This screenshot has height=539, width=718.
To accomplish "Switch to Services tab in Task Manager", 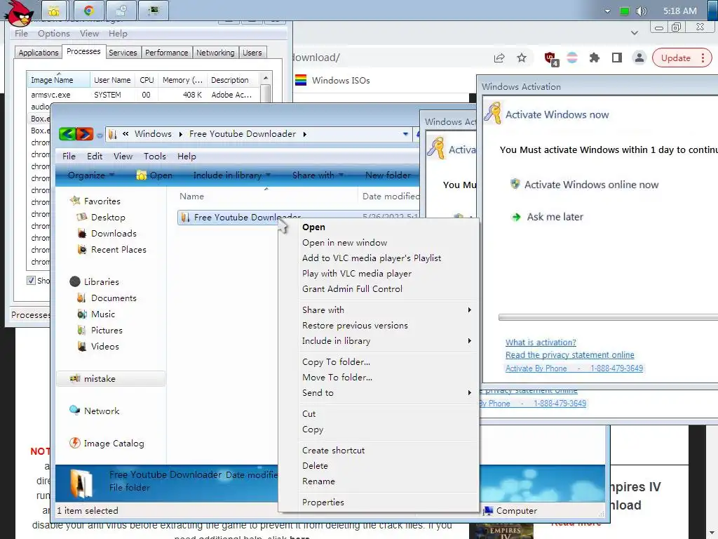I will (x=123, y=53).
